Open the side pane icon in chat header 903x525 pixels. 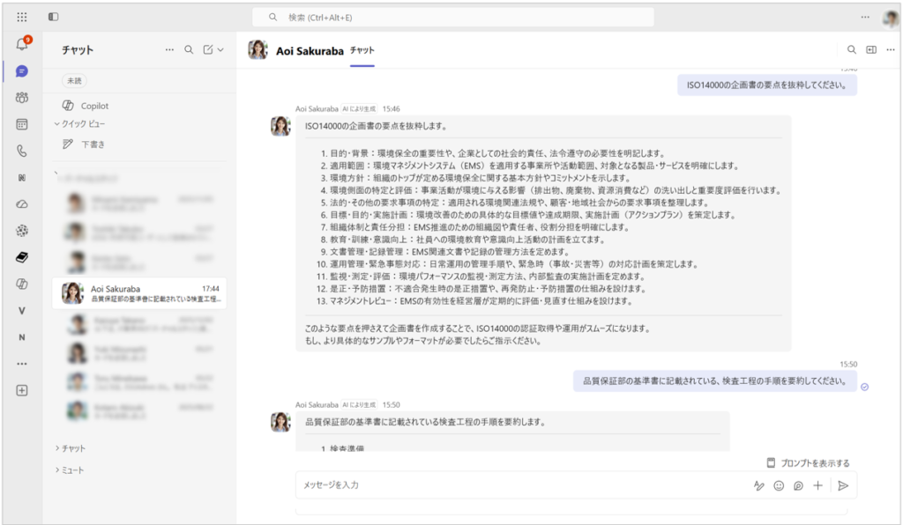pos(871,50)
